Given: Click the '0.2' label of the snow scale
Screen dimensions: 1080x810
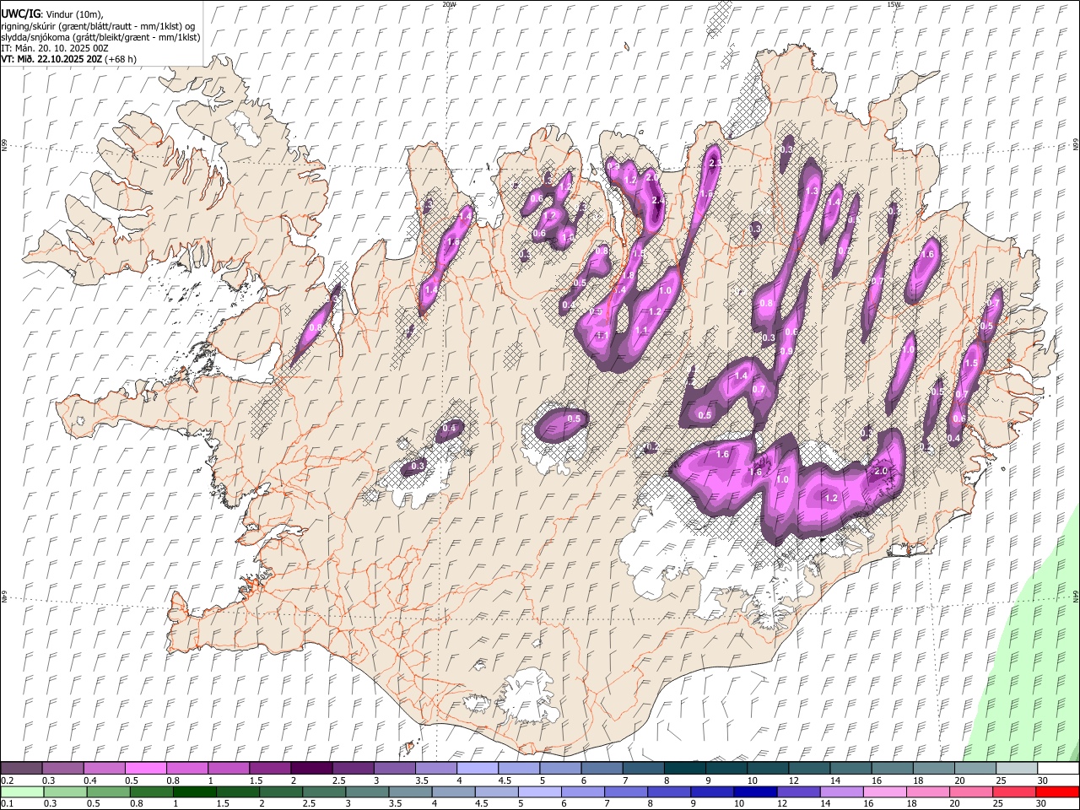Looking at the screenshot, I should click(7, 780).
